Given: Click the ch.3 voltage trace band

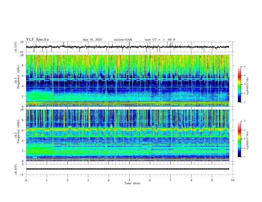Looking at the screenshot, I should pyautogui.click(x=128, y=169).
